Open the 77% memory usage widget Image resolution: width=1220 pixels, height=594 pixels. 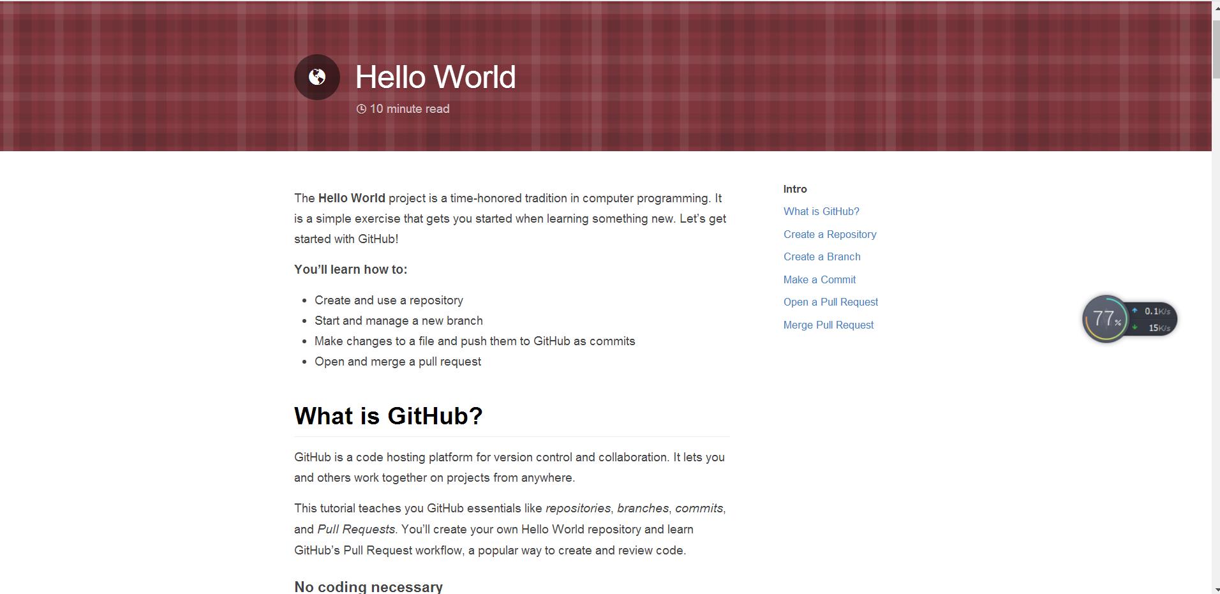tap(1105, 318)
